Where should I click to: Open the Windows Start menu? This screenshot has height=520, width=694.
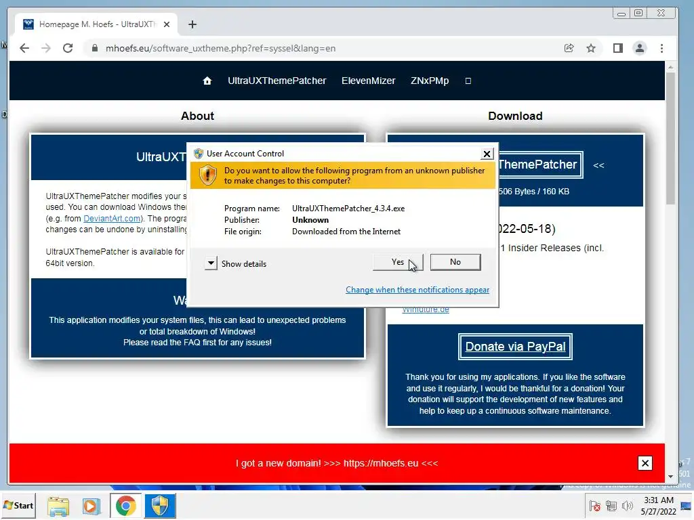pyautogui.click(x=18, y=505)
